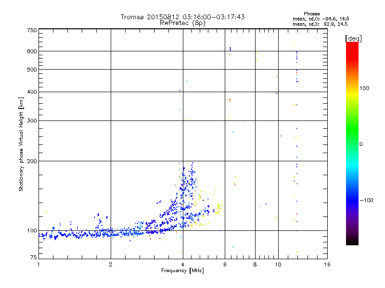Click the x-axis tick label '4'
The image size is (385, 288).
183,264
